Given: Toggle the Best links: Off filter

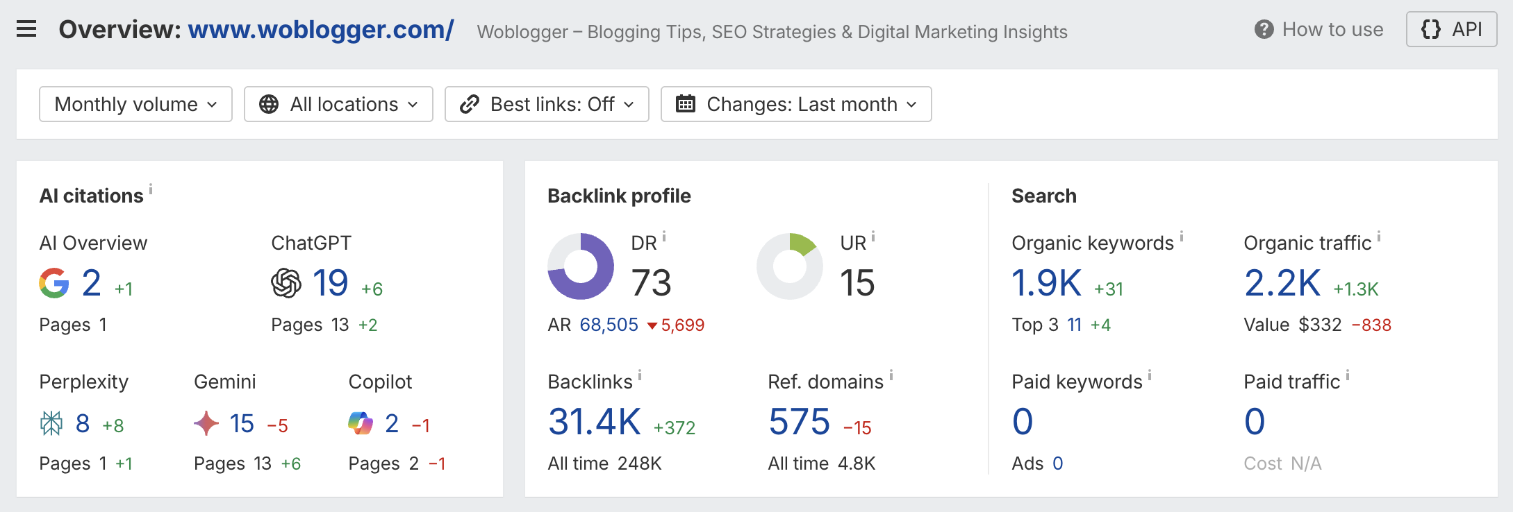Looking at the screenshot, I should pos(547,104).
